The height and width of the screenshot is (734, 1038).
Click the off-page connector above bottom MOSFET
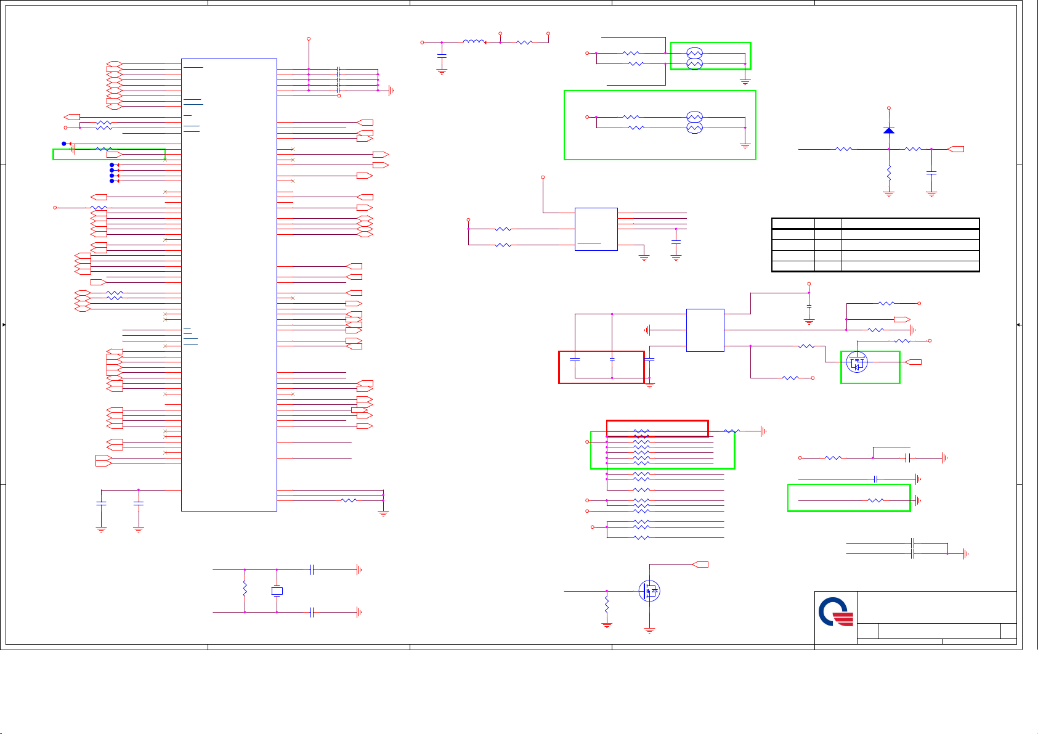700,564
